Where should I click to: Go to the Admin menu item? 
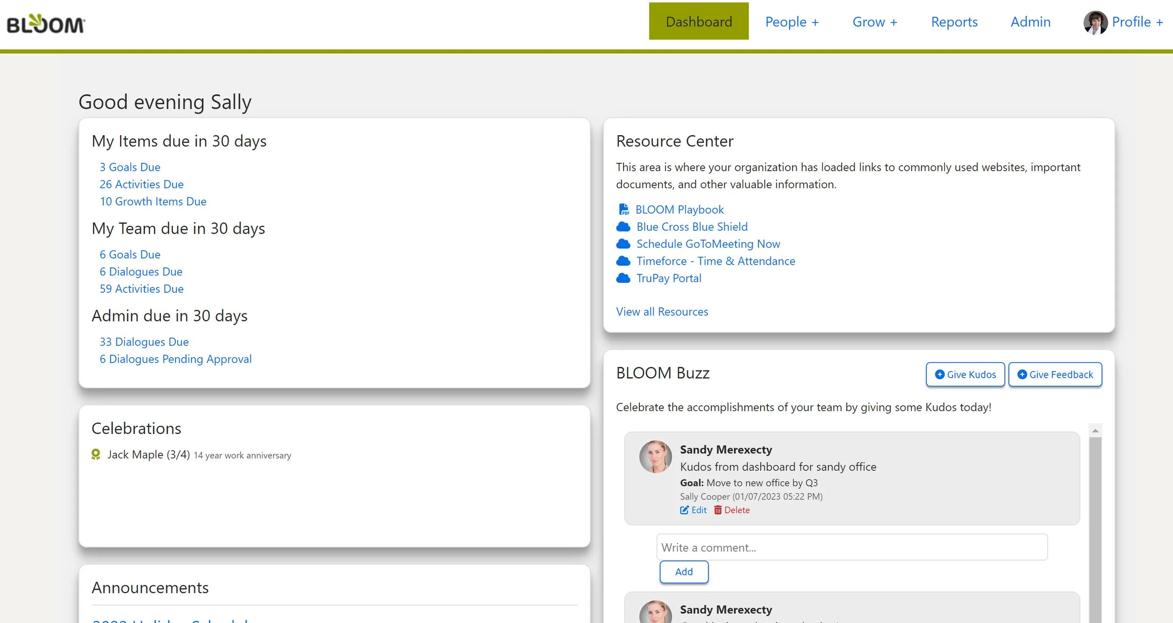1030,22
